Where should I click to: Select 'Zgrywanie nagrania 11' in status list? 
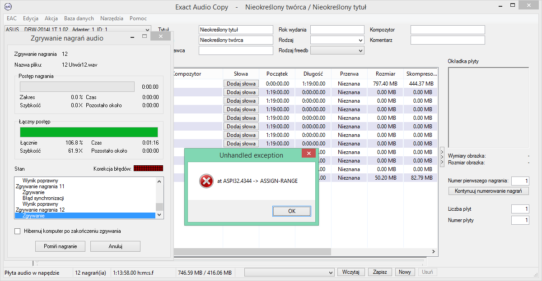click(x=40, y=186)
